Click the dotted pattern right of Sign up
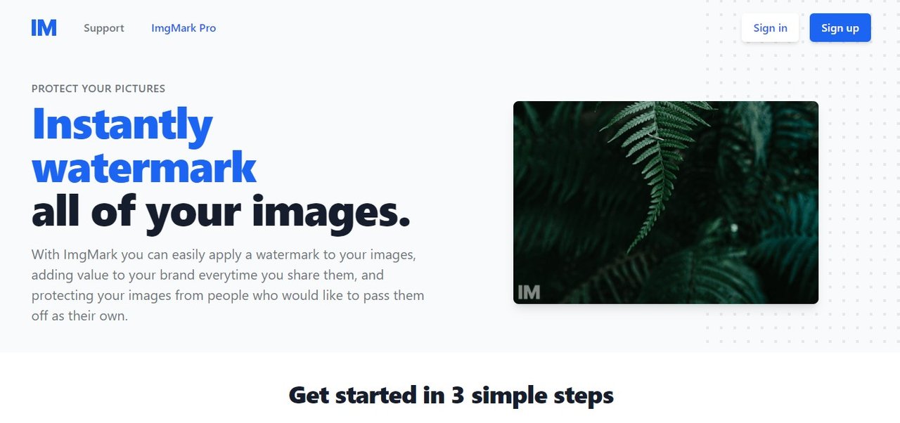900x423 pixels. click(886, 28)
